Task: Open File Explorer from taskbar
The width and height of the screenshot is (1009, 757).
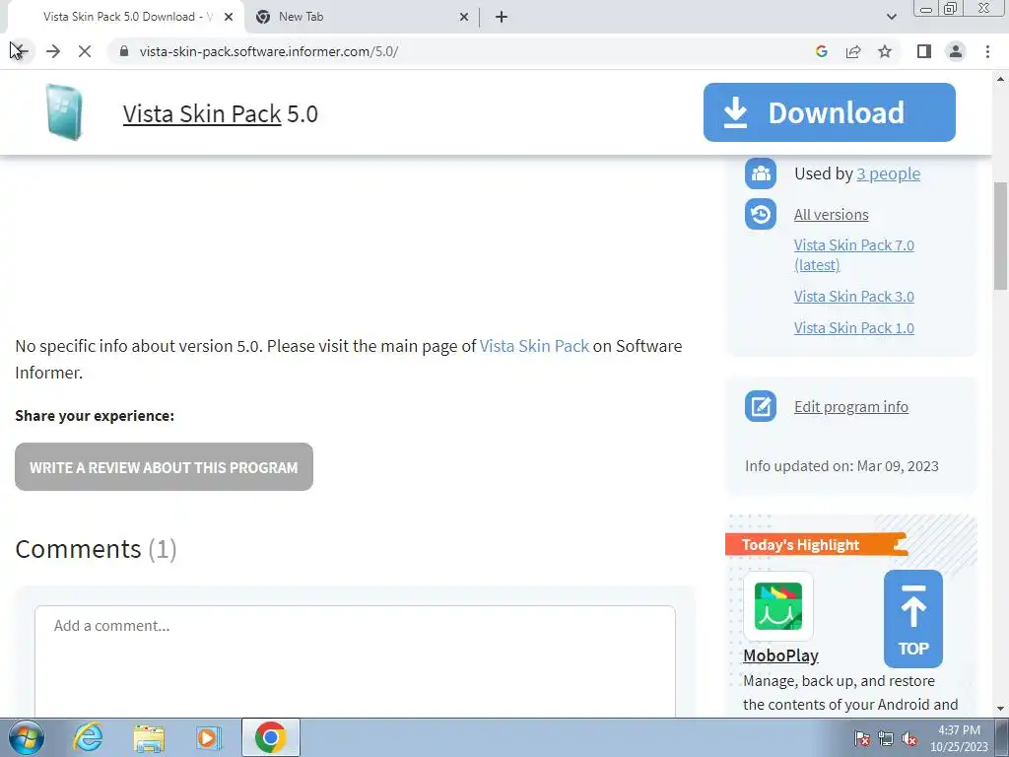Action: pos(149,737)
